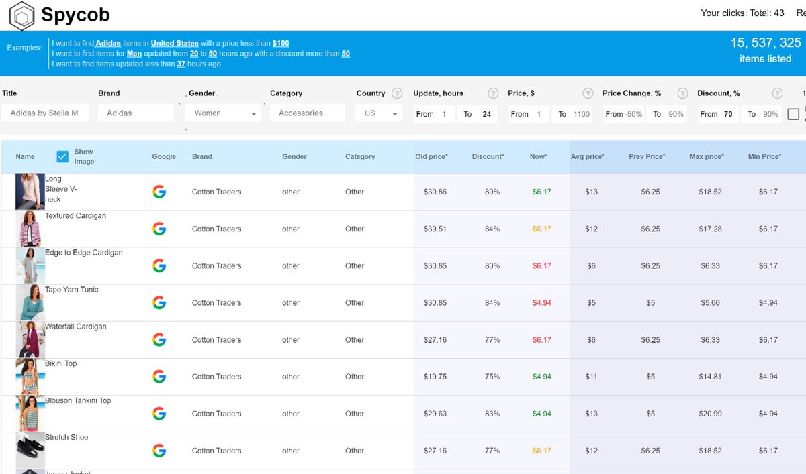Open the Long Sleeve V-neck product thumbnail
This screenshot has height=474, width=806.
pyautogui.click(x=30, y=192)
